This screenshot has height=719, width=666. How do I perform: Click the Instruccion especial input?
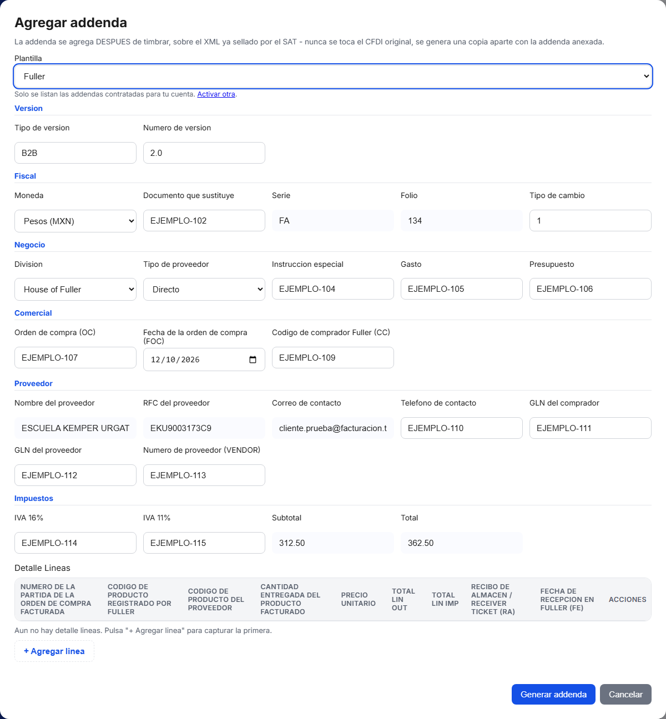[333, 289]
